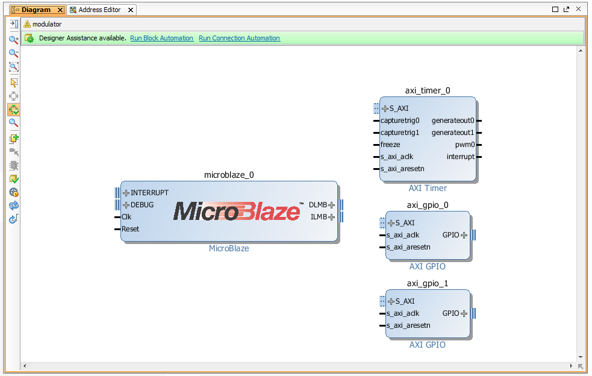592x376 pixels.
Task: Click the gear Optimize Routing icon
Action: (14, 192)
